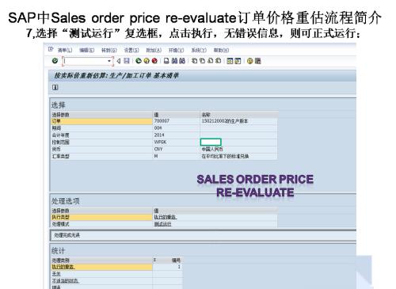The image size is (396, 289).
Task: Click the yellow Exit icon
Action: click(x=147, y=61)
